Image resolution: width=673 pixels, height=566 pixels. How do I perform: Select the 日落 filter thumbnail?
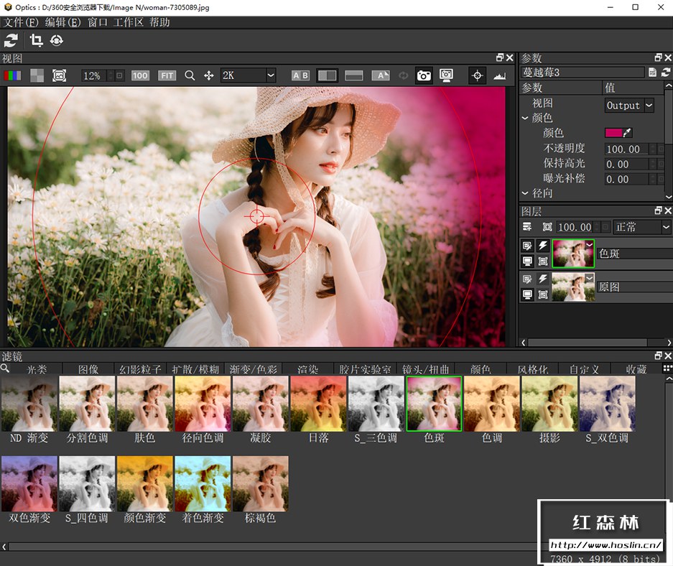(317, 404)
